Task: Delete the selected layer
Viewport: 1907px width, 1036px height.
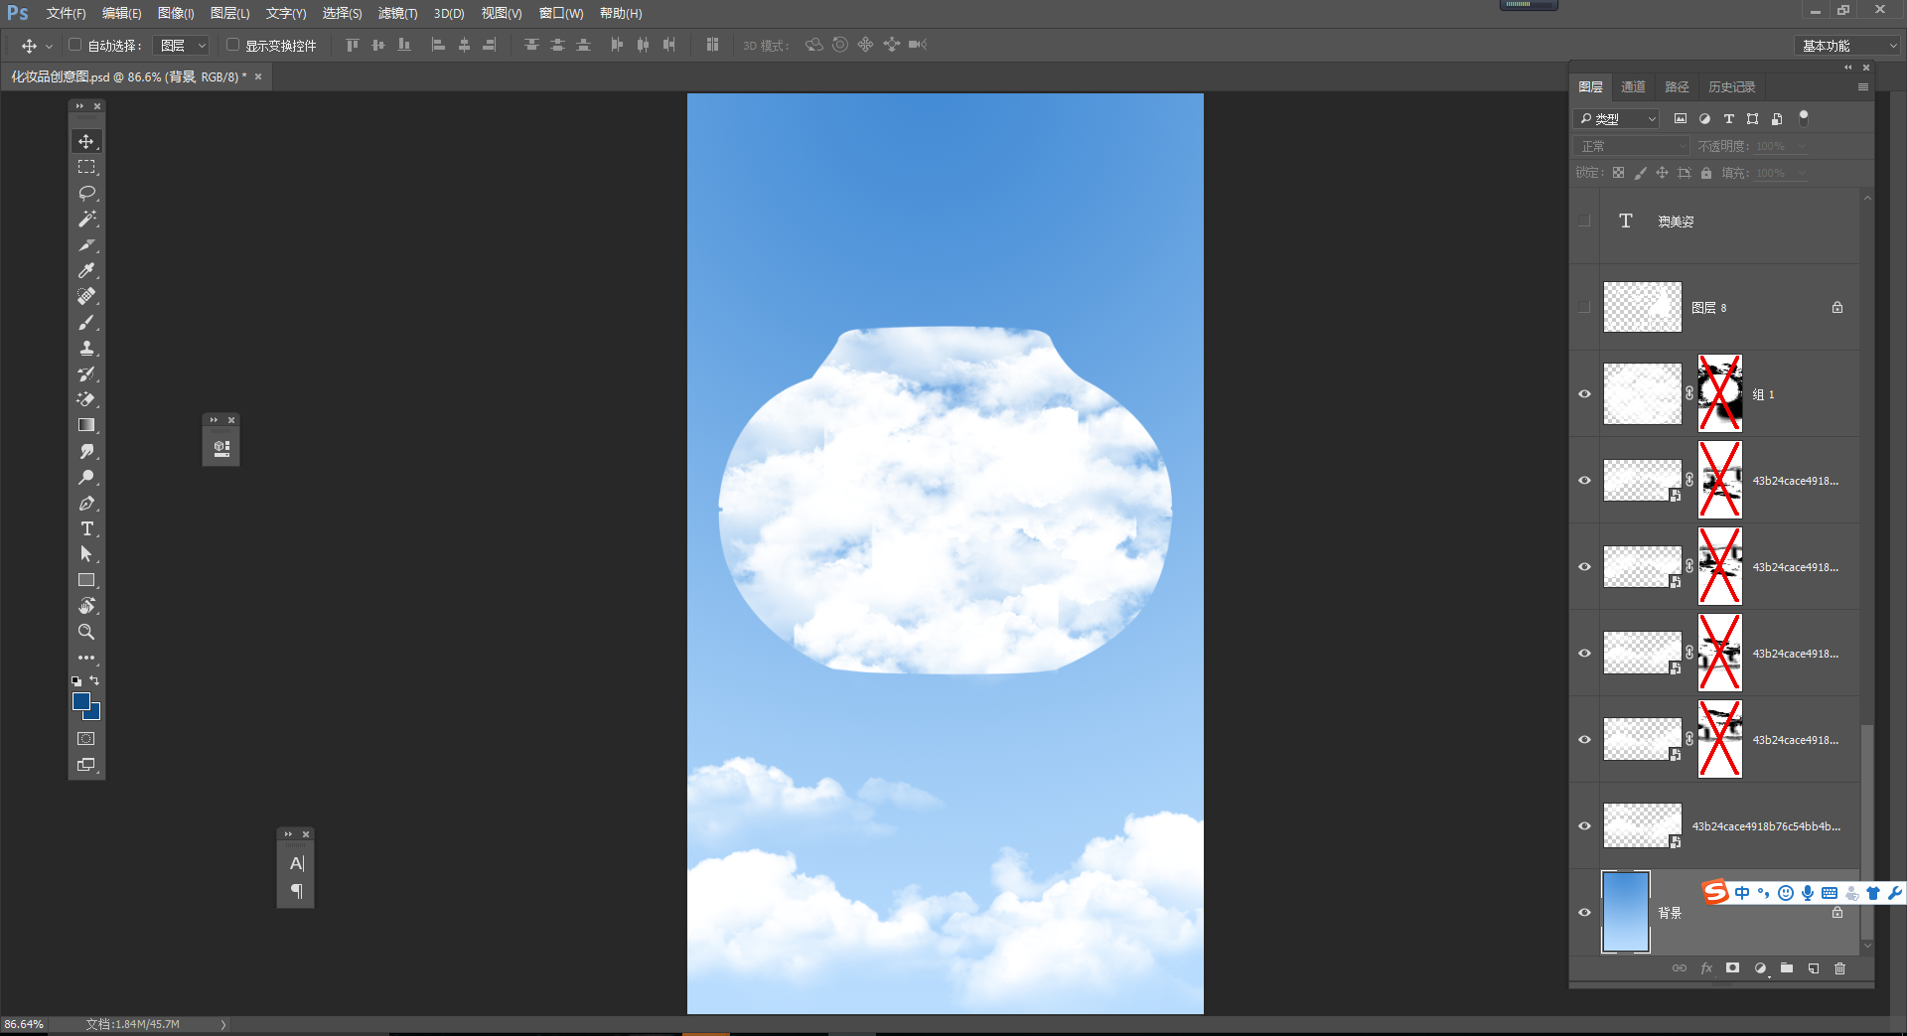Action: coord(1840,968)
